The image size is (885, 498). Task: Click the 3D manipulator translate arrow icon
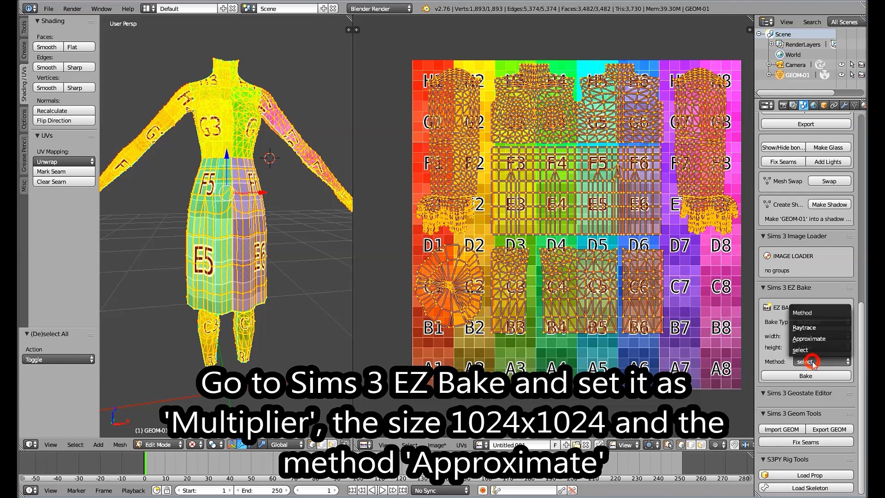pos(242,445)
